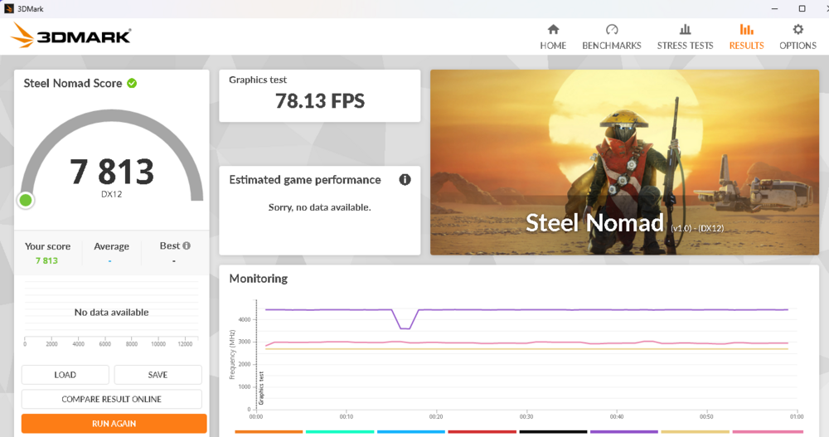The height and width of the screenshot is (437, 829).
Task: Click the Monitoring heading
Action: (259, 279)
